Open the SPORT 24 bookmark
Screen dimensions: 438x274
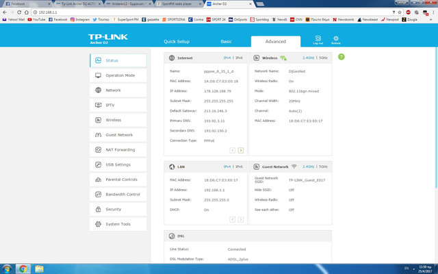216,20
